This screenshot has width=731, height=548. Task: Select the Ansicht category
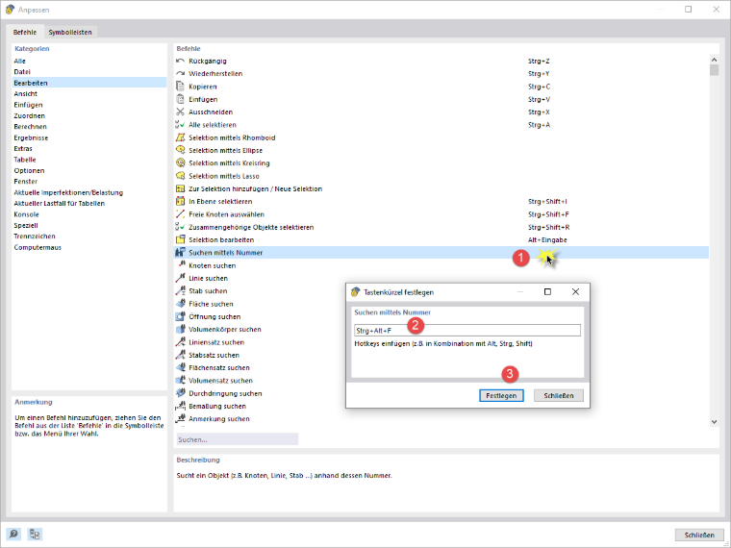(89, 93)
